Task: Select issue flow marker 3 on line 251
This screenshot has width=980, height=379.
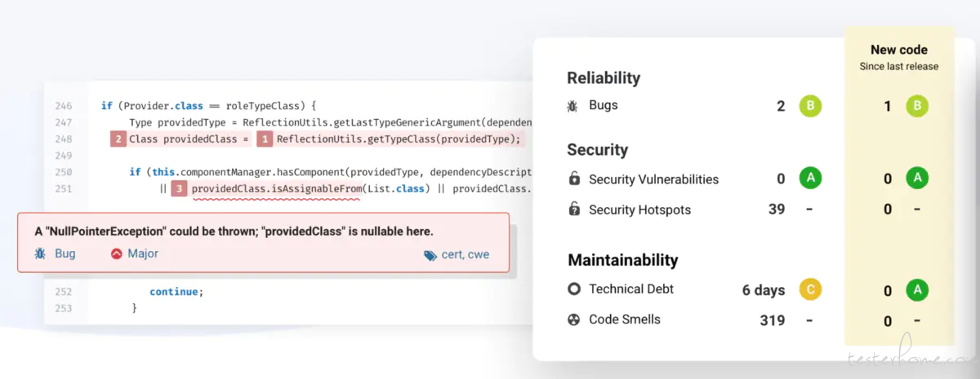Action: (180, 188)
